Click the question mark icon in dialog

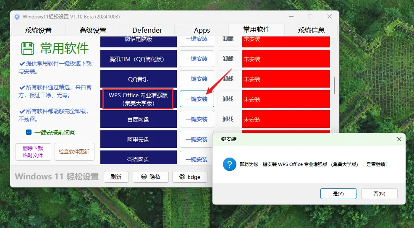pos(229,164)
